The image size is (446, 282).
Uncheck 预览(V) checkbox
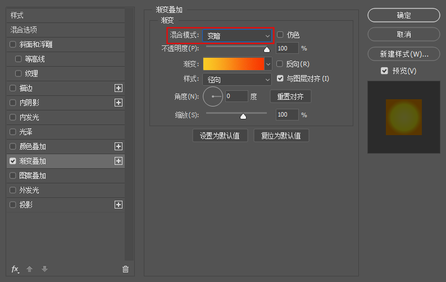[x=384, y=71]
